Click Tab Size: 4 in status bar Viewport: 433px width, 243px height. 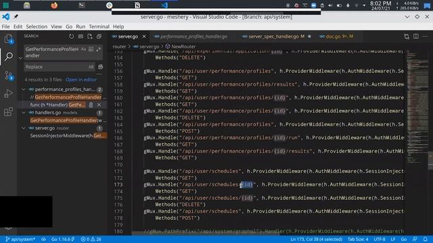click(x=358, y=239)
